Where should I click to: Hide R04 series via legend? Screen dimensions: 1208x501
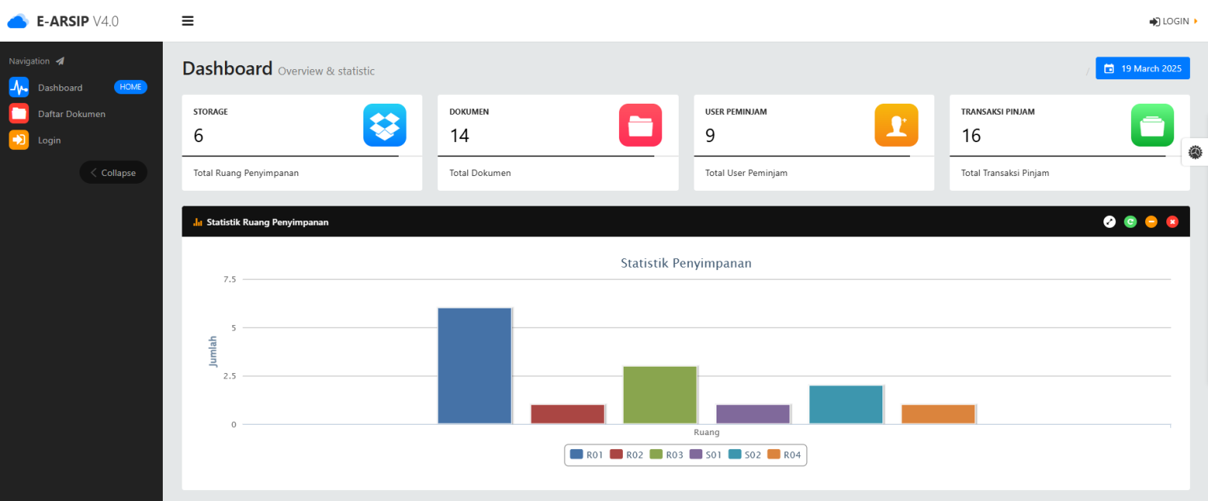pyautogui.click(x=784, y=455)
